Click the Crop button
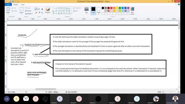Image resolution: width=185 pixels, height=104 pixels. pos(28,8)
